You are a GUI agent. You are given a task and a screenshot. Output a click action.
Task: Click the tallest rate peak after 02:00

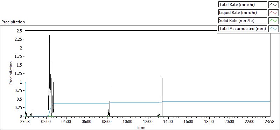pos(49,36)
